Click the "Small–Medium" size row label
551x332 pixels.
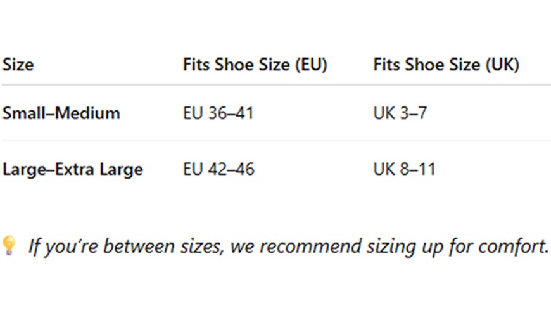point(61,113)
